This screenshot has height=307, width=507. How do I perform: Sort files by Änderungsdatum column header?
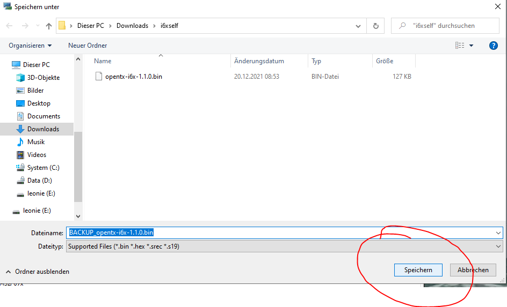pyautogui.click(x=259, y=61)
